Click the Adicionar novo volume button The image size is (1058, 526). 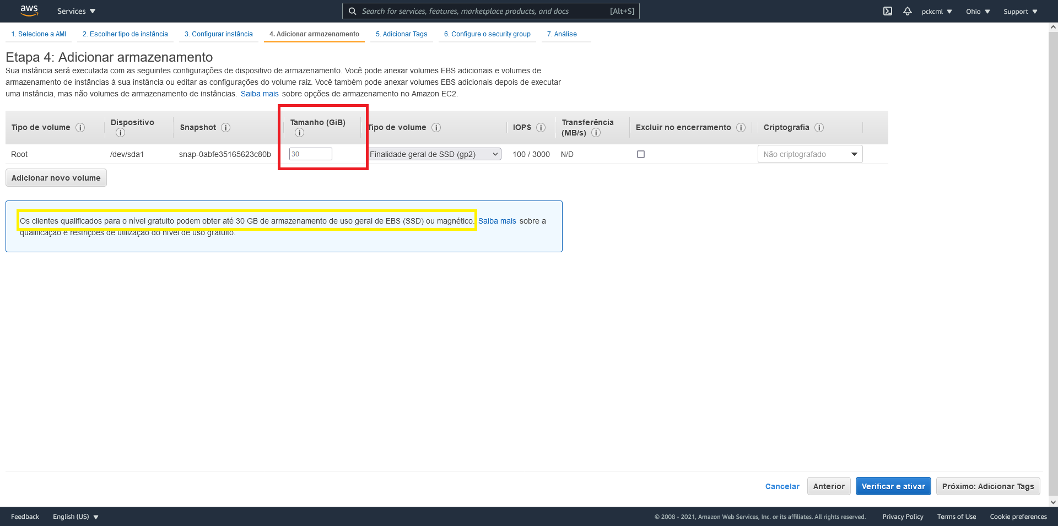pyautogui.click(x=56, y=177)
